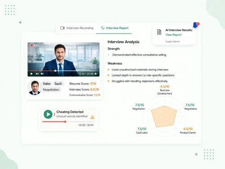Click the warning triangle icon
This screenshot has width=225, height=169.
point(92,117)
